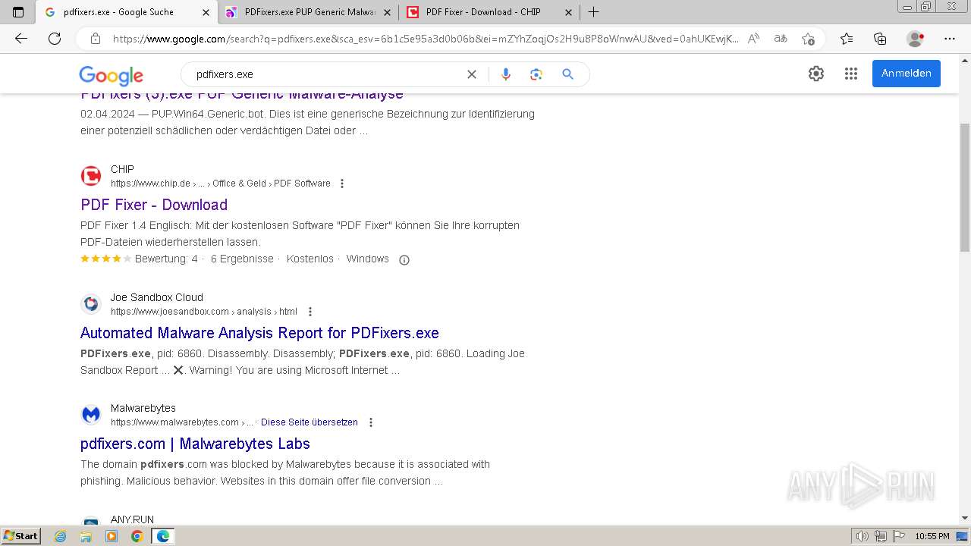
Task: Open the browser profile avatar
Action: pyautogui.click(x=916, y=39)
